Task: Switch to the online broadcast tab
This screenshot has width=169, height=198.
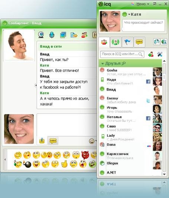Action: 116,42
